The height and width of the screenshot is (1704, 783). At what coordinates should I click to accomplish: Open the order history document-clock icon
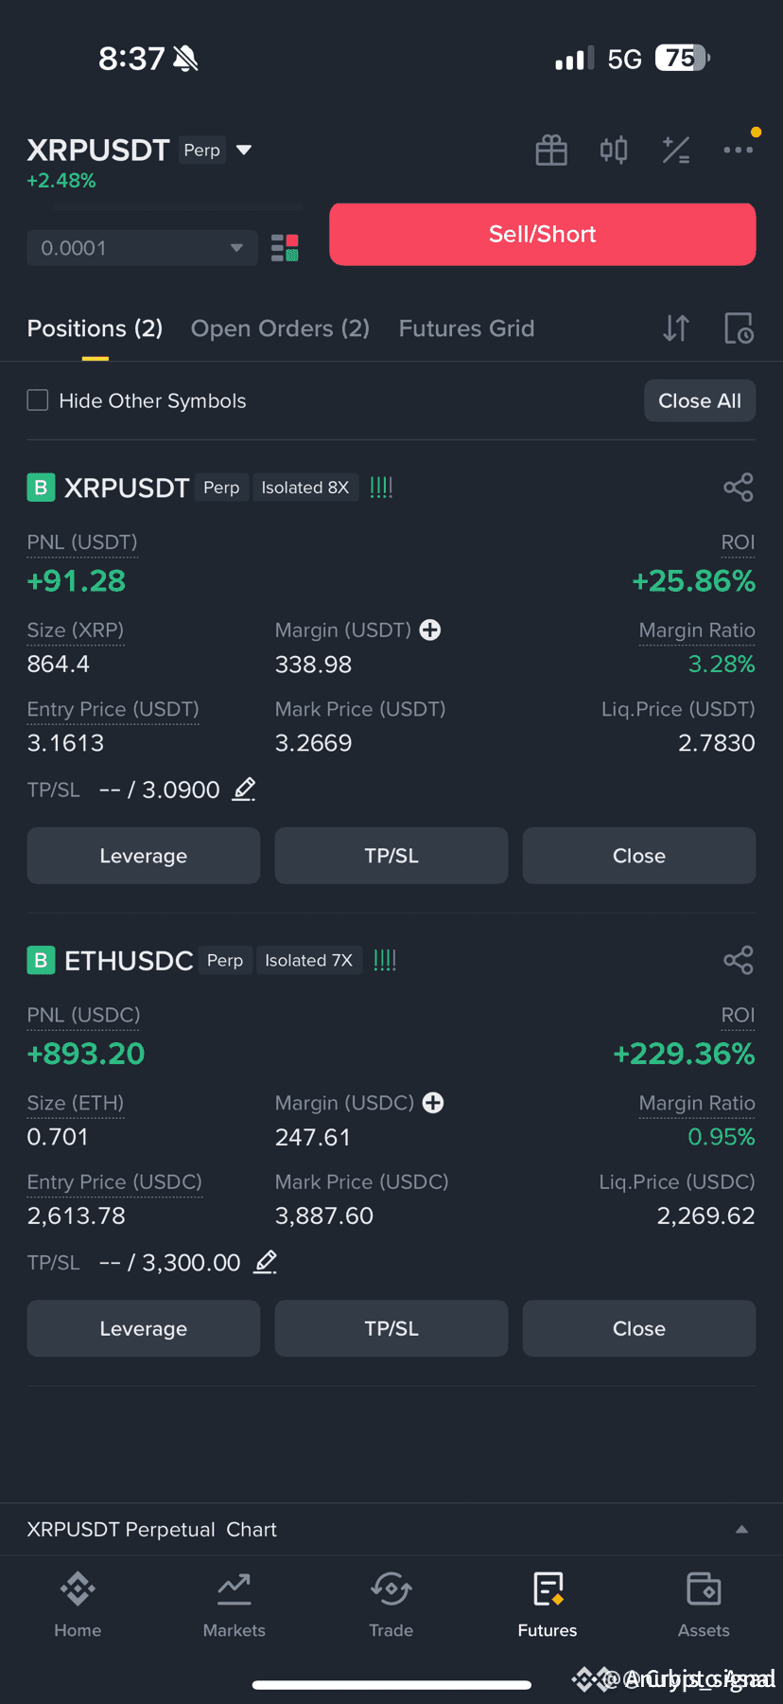tap(739, 328)
